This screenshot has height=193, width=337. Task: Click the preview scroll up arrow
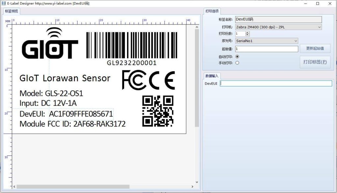197,27
